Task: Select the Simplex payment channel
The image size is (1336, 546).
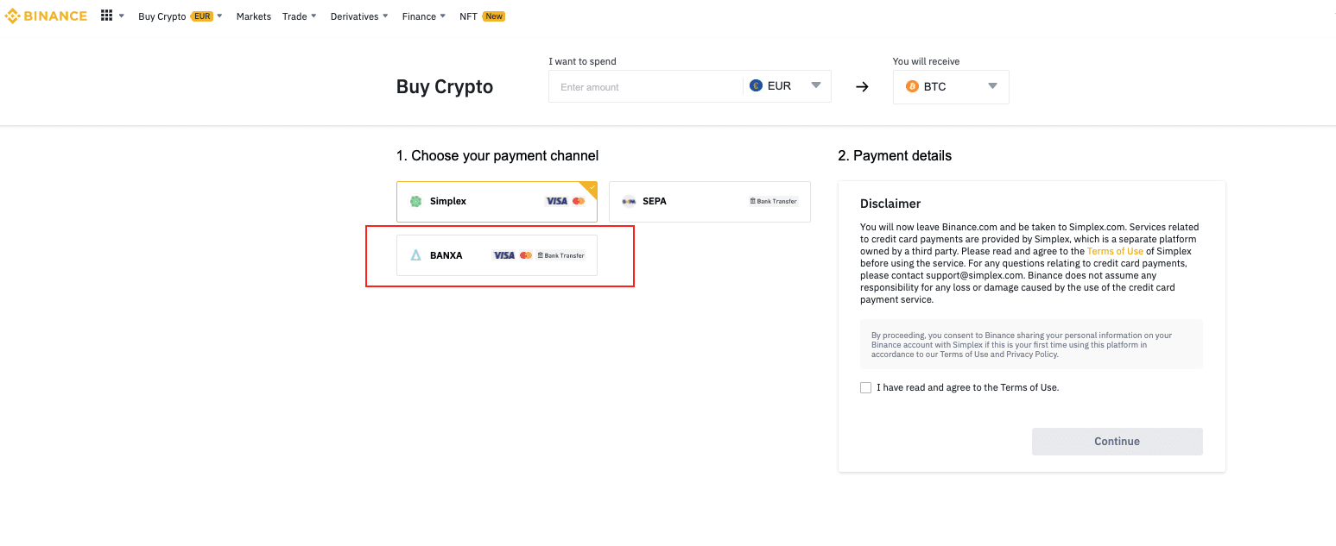Action: point(497,201)
